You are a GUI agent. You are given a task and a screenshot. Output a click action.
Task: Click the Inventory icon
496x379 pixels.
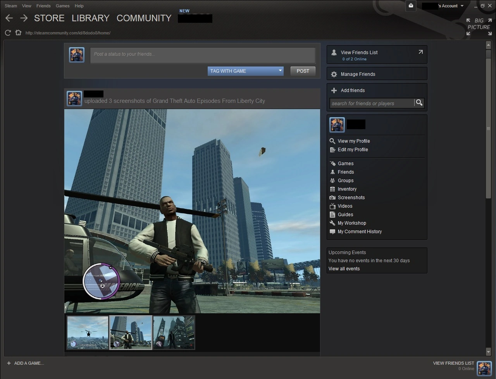tap(332, 189)
